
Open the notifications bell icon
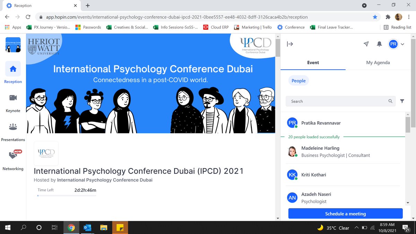(x=379, y=44)
